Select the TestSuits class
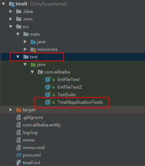The height and width of the screenshot is (166, 145). (x=66, y=95)
